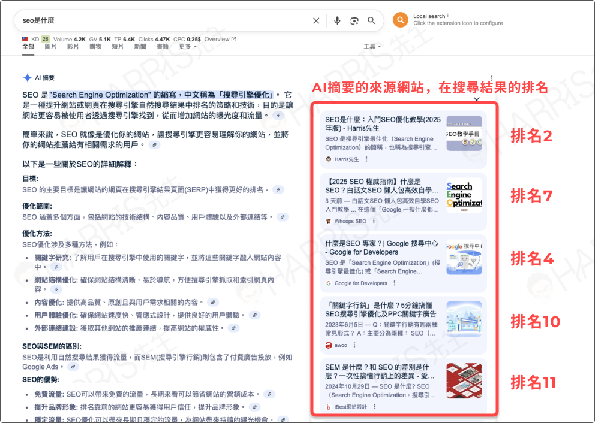Expand the 更多 dropdown

(x=188, y=47)
